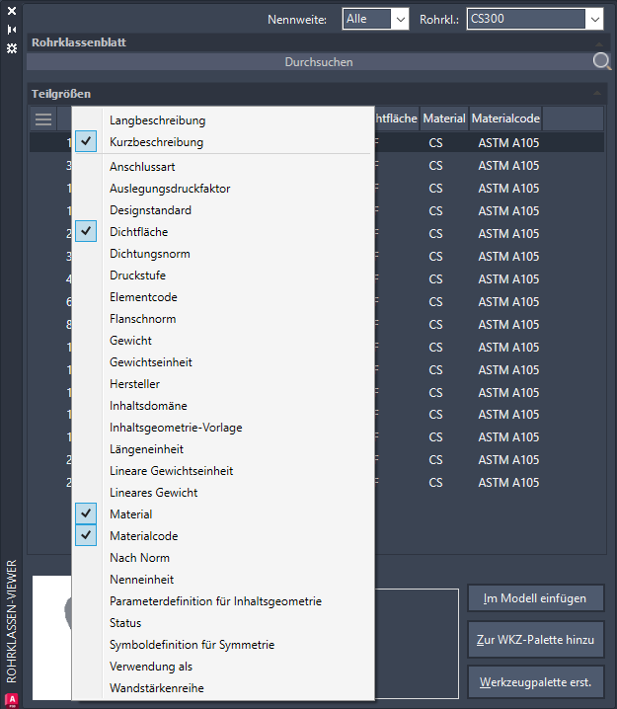Screen dimensions: 617x709
Task: Click the palette auto-hide icon
Action: coord(12,30)
